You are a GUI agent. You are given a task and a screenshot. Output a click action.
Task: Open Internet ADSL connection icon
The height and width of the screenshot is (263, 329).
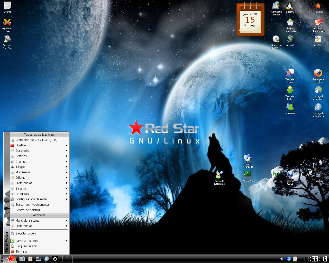click(x=290, y=178)
